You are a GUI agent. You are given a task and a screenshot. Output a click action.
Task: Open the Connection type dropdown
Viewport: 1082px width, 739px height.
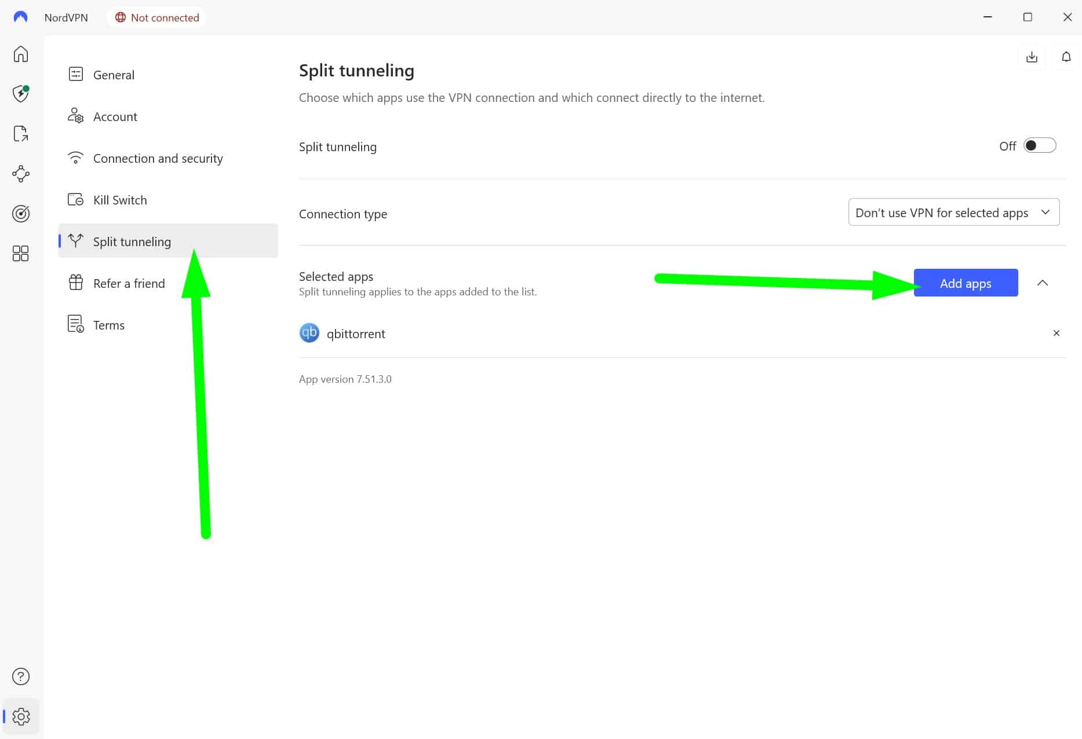pos(954,213)
